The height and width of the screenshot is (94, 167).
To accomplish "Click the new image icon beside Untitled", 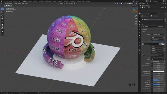I will click(x=161, y=44).
